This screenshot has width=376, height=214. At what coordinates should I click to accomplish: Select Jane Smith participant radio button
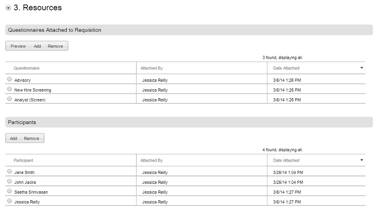click(9, 171)
